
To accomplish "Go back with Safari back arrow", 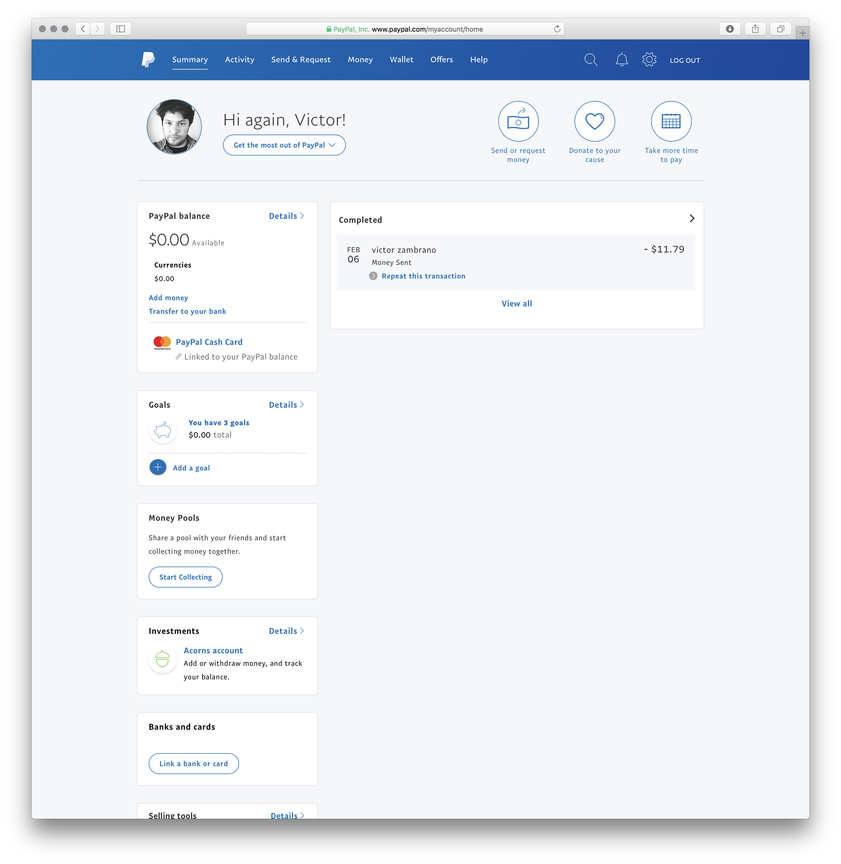I will (83, 29).
